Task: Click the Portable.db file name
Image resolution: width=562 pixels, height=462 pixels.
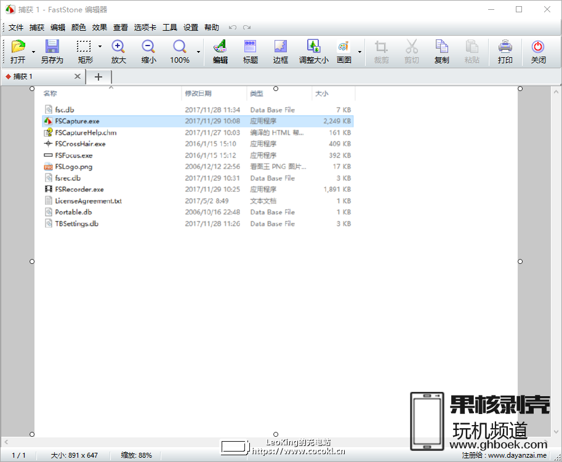Action: [73, 212]
